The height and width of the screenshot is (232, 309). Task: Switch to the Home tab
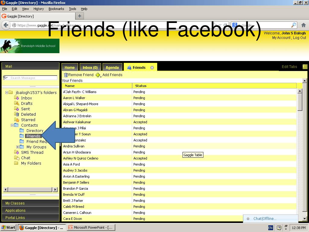pos(70,67)
